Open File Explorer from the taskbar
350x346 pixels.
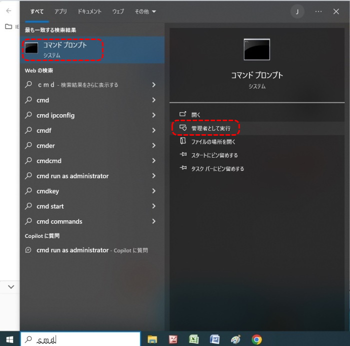[152, 339]
